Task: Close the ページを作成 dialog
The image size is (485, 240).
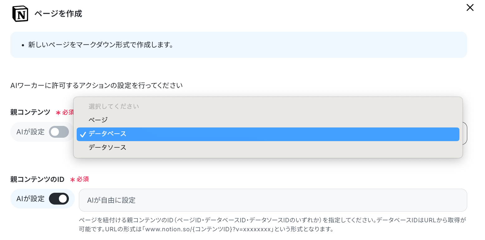Action: [470, 8]
